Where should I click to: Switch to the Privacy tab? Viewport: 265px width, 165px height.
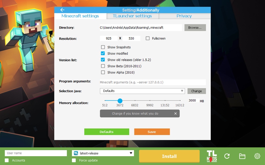point(184,16)
